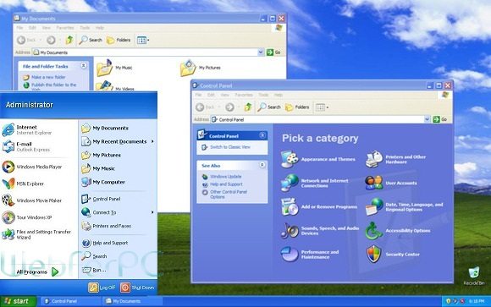Expand the Control Panel address bar dropdown
The width and height of the screenshot is (491, 307).
click(427, 119)
